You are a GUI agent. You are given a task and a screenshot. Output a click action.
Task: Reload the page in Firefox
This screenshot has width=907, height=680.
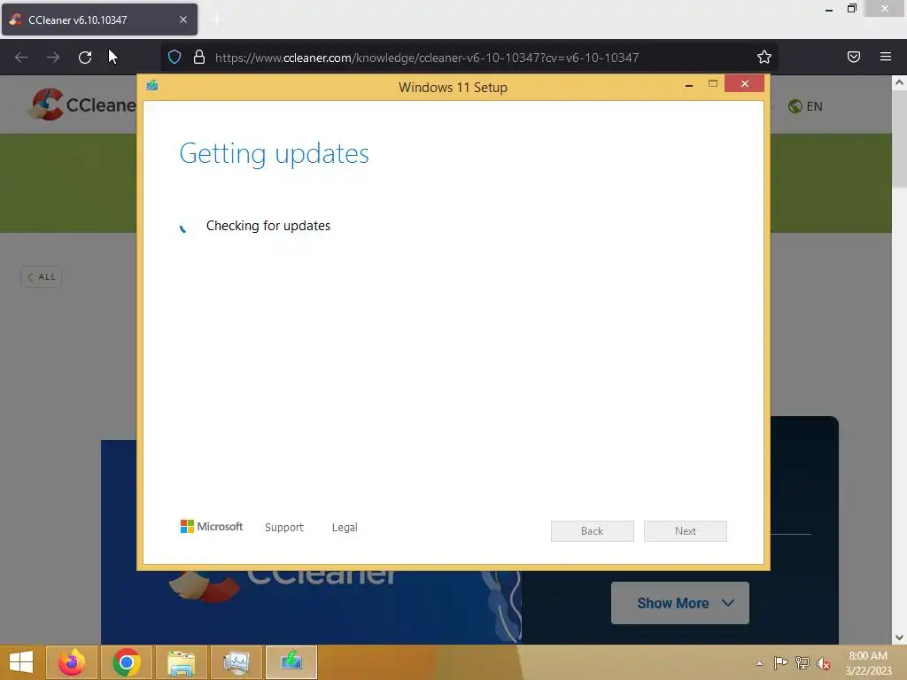point(85,58)
